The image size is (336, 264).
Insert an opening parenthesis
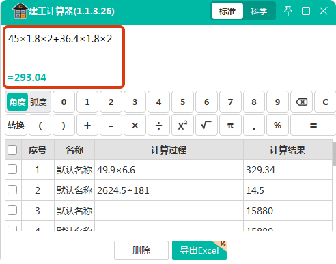pos(40,125)
